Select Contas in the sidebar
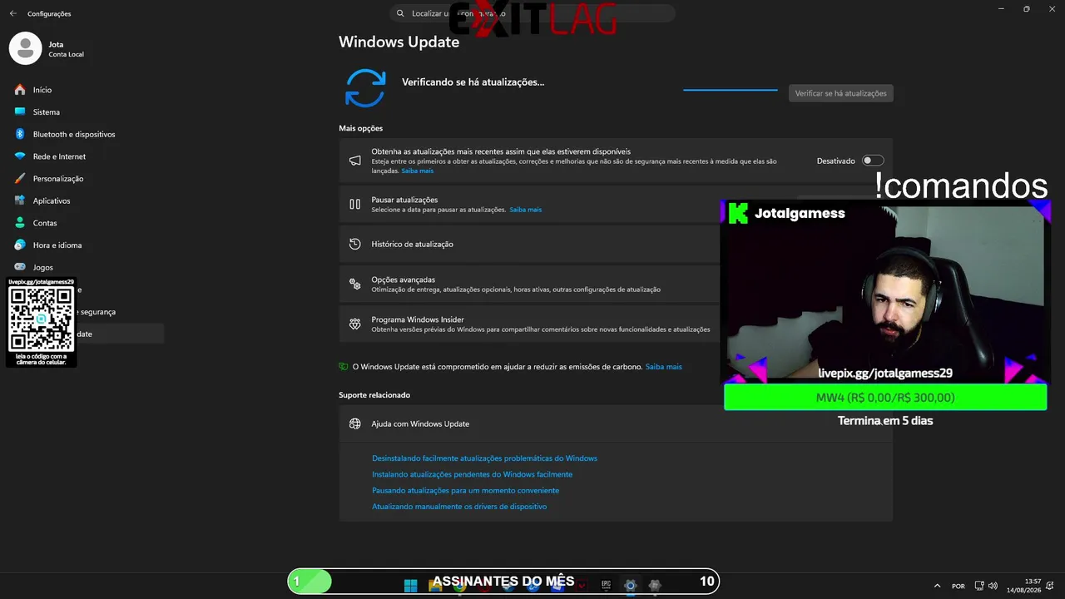 pyautogui.click(x=45, y=223)
